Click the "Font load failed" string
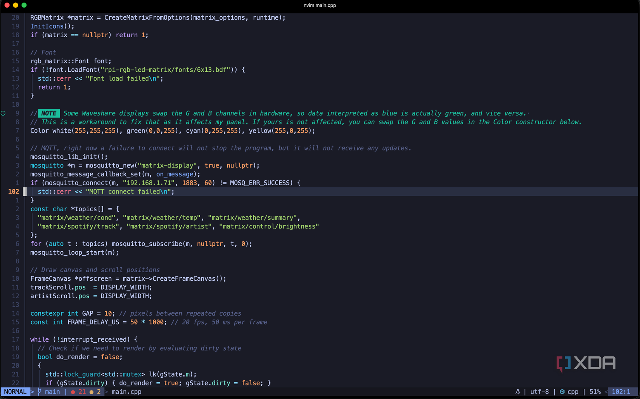 tap(123, 78)
